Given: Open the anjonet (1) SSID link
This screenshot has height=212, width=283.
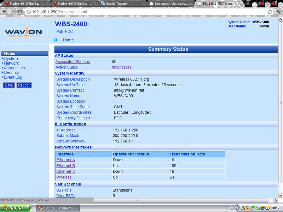Looking at the screenshot, I should (x=121, y=67).
